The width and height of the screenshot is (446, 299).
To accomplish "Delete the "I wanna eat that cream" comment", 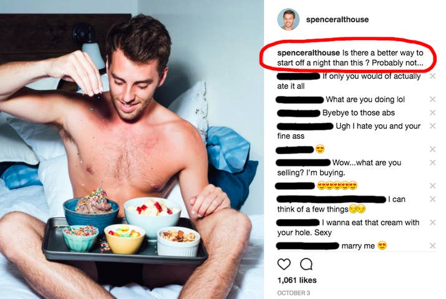I will coord(433,222).
